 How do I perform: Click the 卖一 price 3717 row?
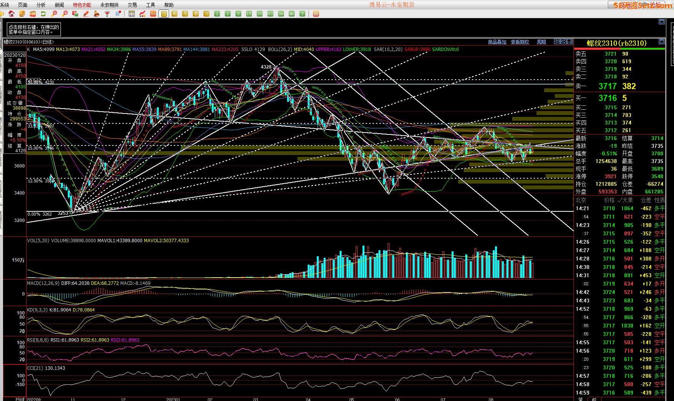[x=620, y=86]
